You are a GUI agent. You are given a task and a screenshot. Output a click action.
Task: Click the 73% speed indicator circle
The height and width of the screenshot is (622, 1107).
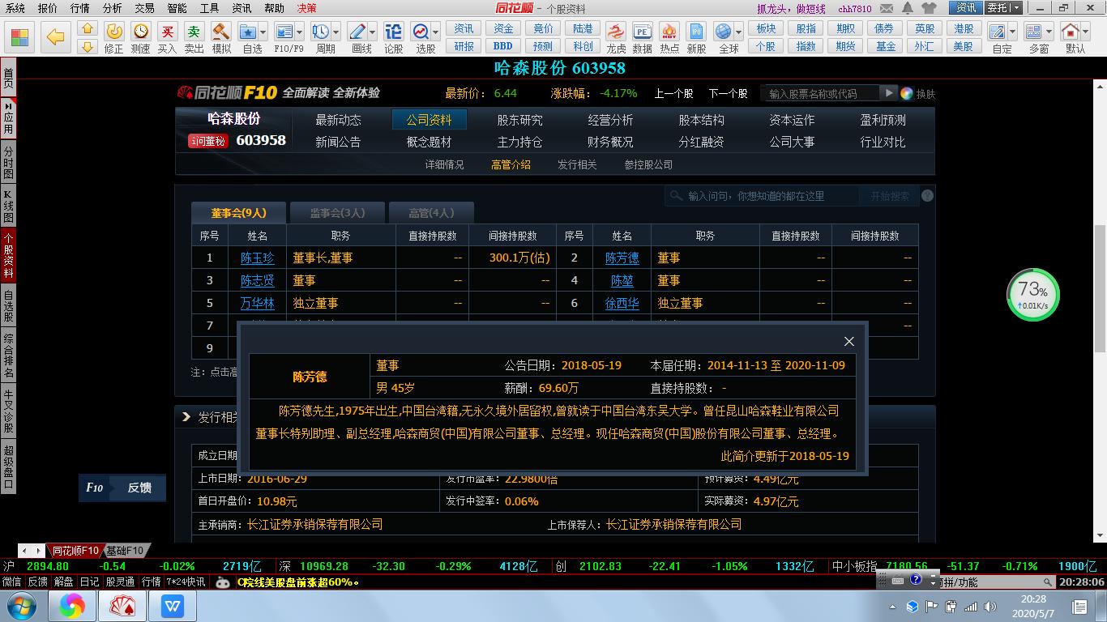pos(1033,295)
